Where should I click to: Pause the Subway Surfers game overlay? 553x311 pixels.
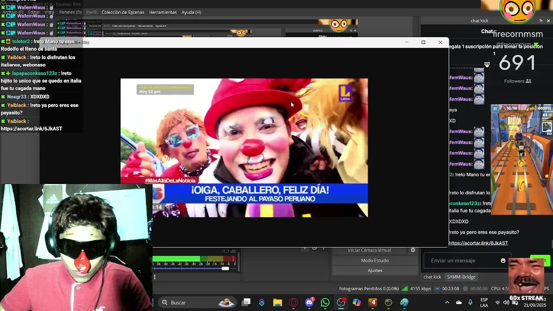[495, 109]
